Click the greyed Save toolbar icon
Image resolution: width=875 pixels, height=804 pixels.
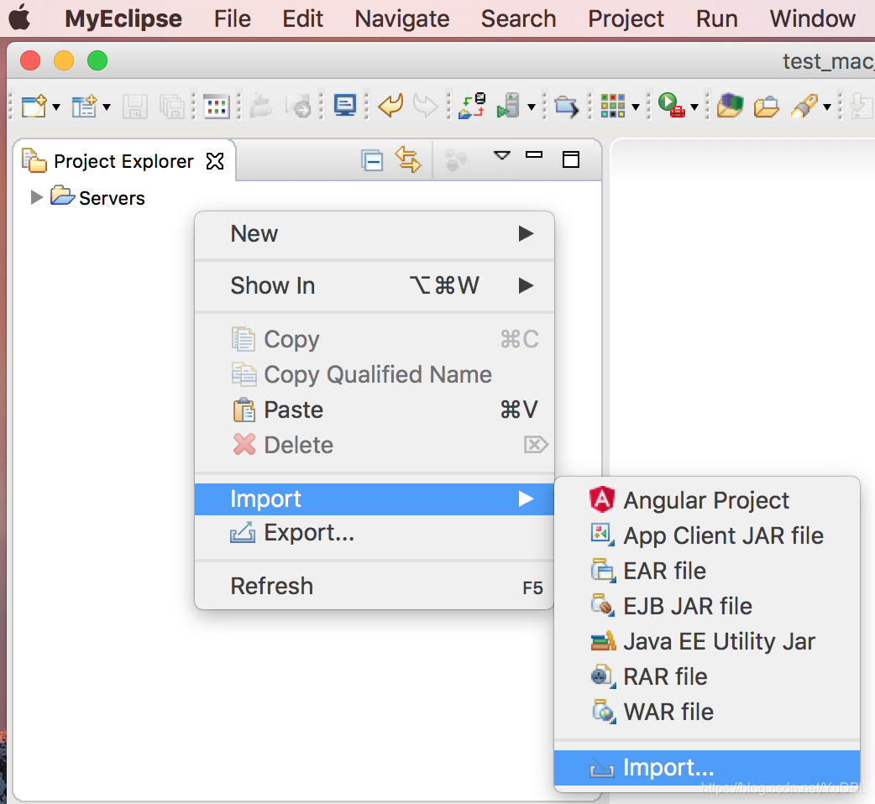pos(134,106)
